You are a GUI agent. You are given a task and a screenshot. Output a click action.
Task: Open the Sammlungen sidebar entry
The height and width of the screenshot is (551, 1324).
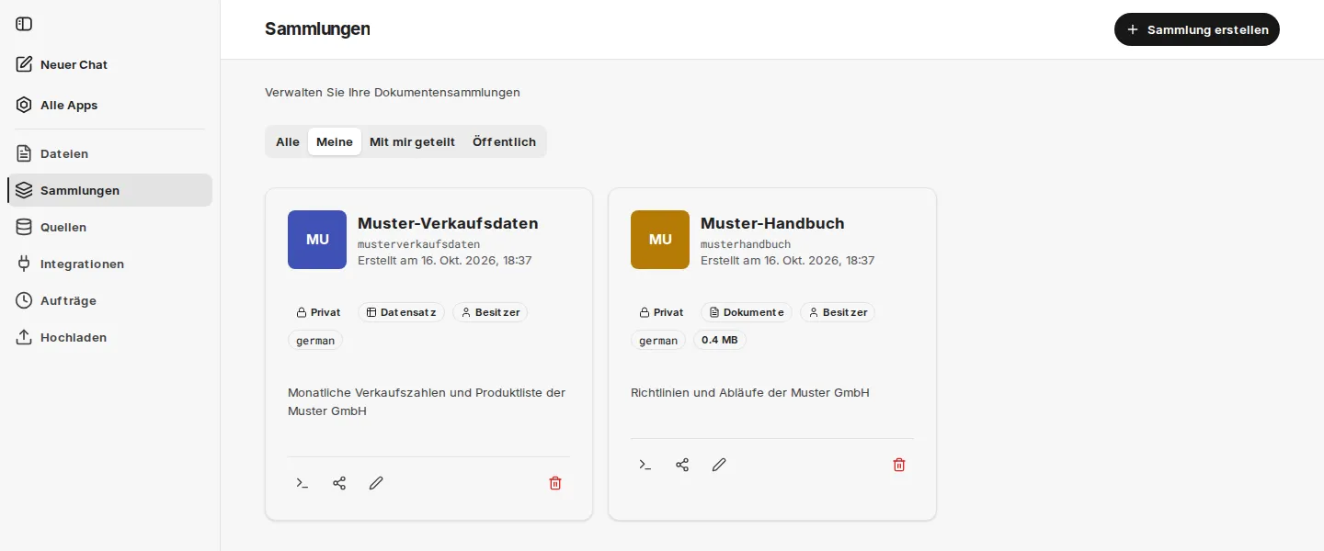point(109,190)
